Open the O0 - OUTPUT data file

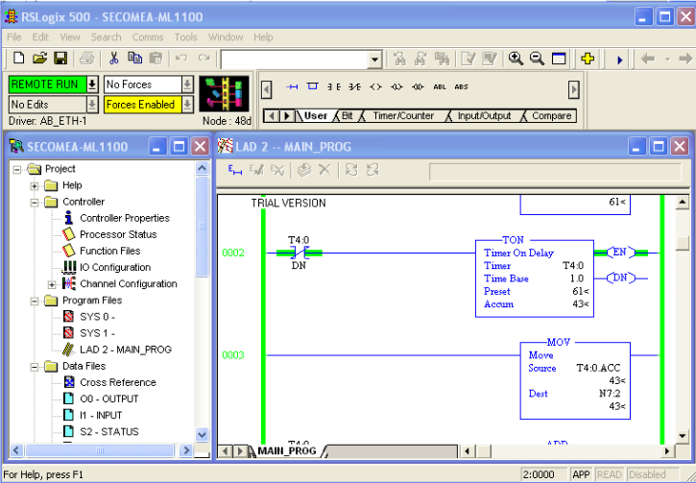(x=109, y=398)
